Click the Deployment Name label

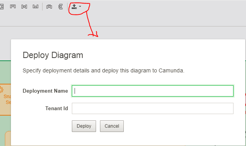click(45, 91)
